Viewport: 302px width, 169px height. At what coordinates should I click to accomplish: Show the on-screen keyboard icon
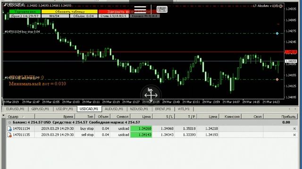click(162, 9)
